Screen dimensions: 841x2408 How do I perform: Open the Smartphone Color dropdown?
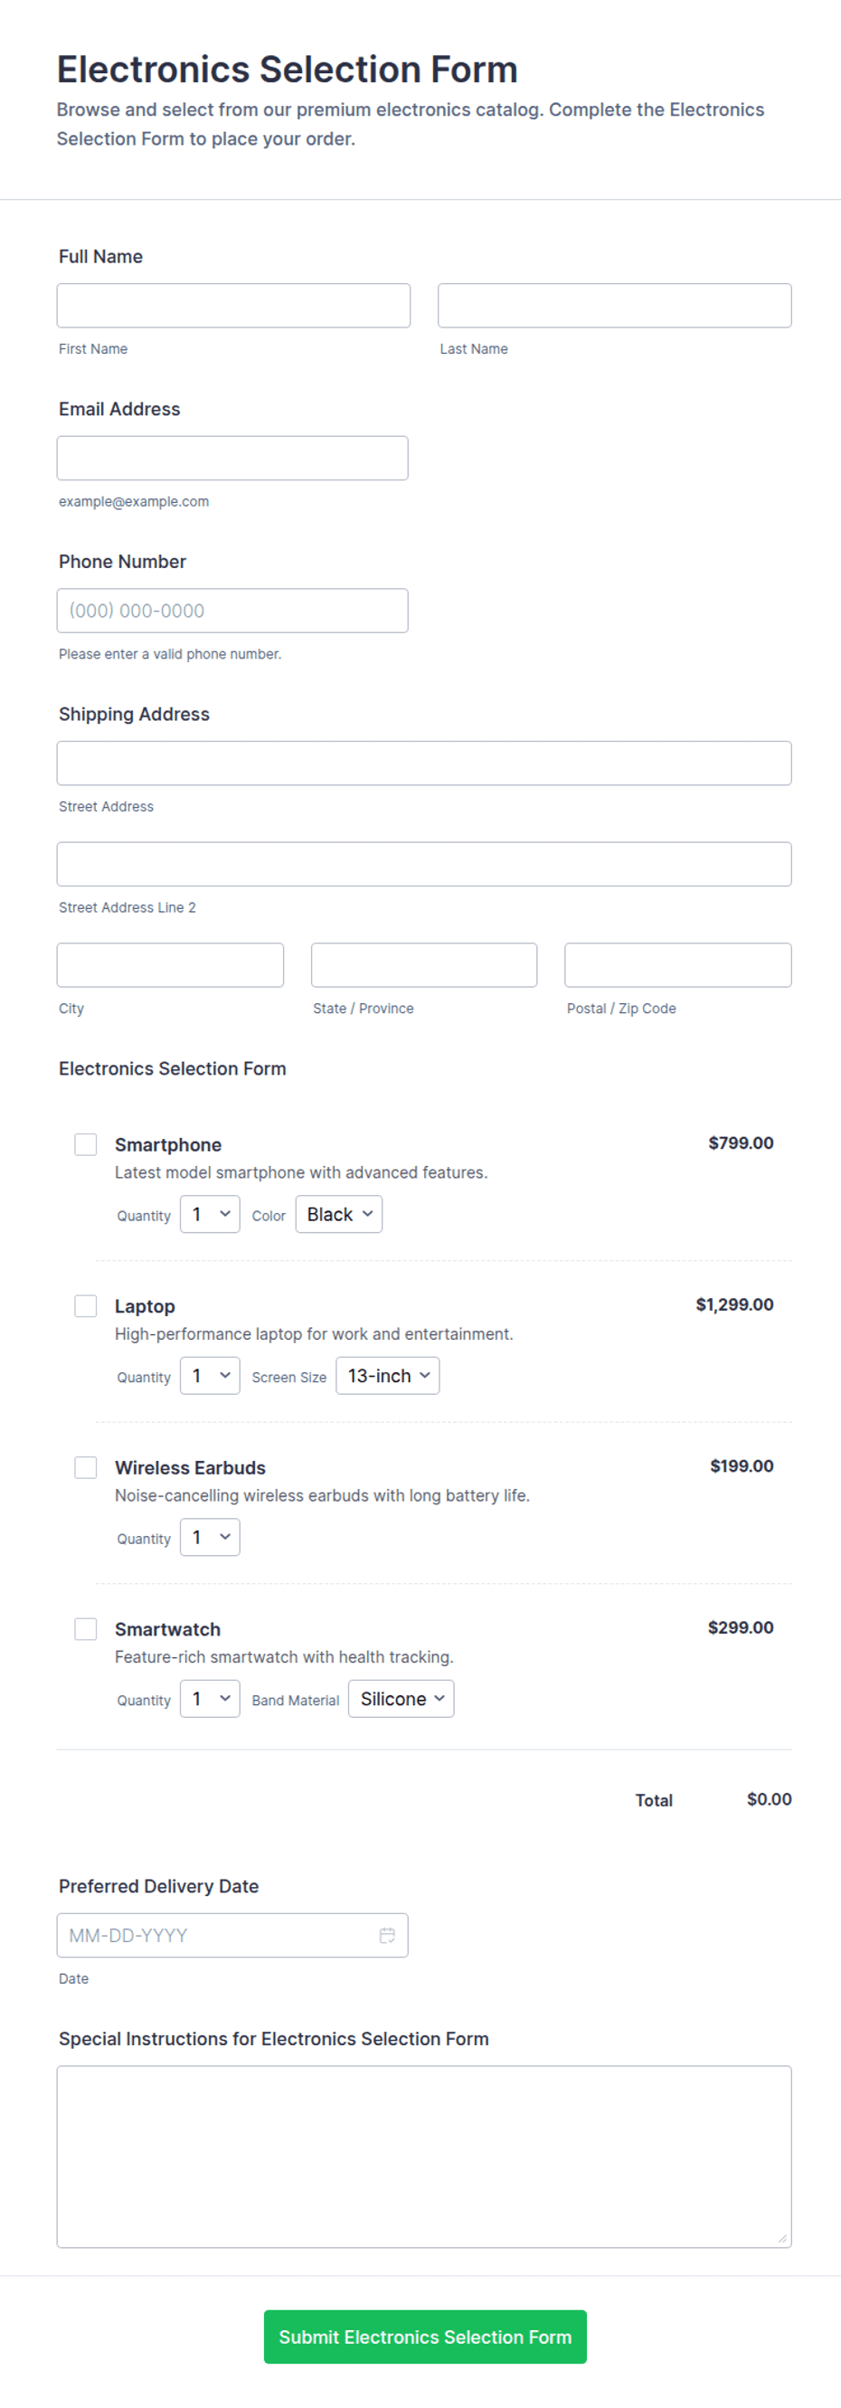pyautogui.click(x=339, y=1214)
